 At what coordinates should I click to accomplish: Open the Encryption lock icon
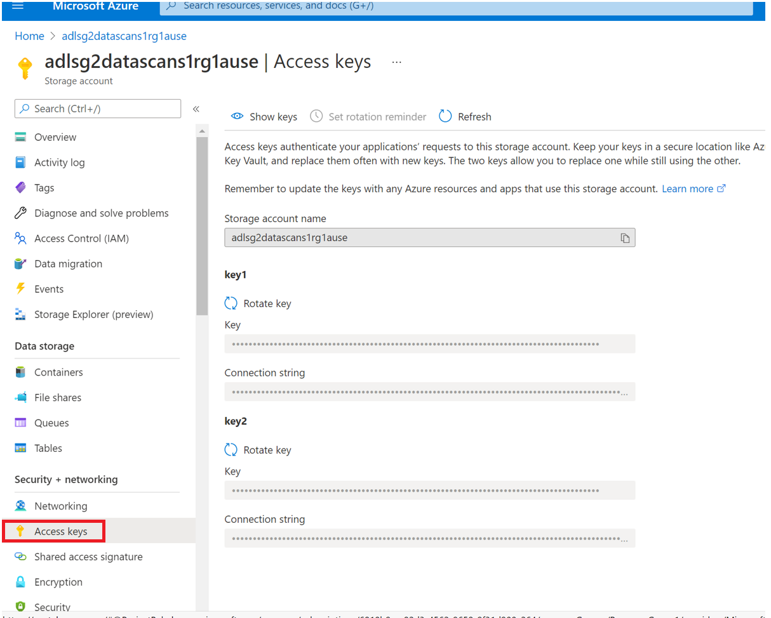pyautogui.click(x=21, y=582)
